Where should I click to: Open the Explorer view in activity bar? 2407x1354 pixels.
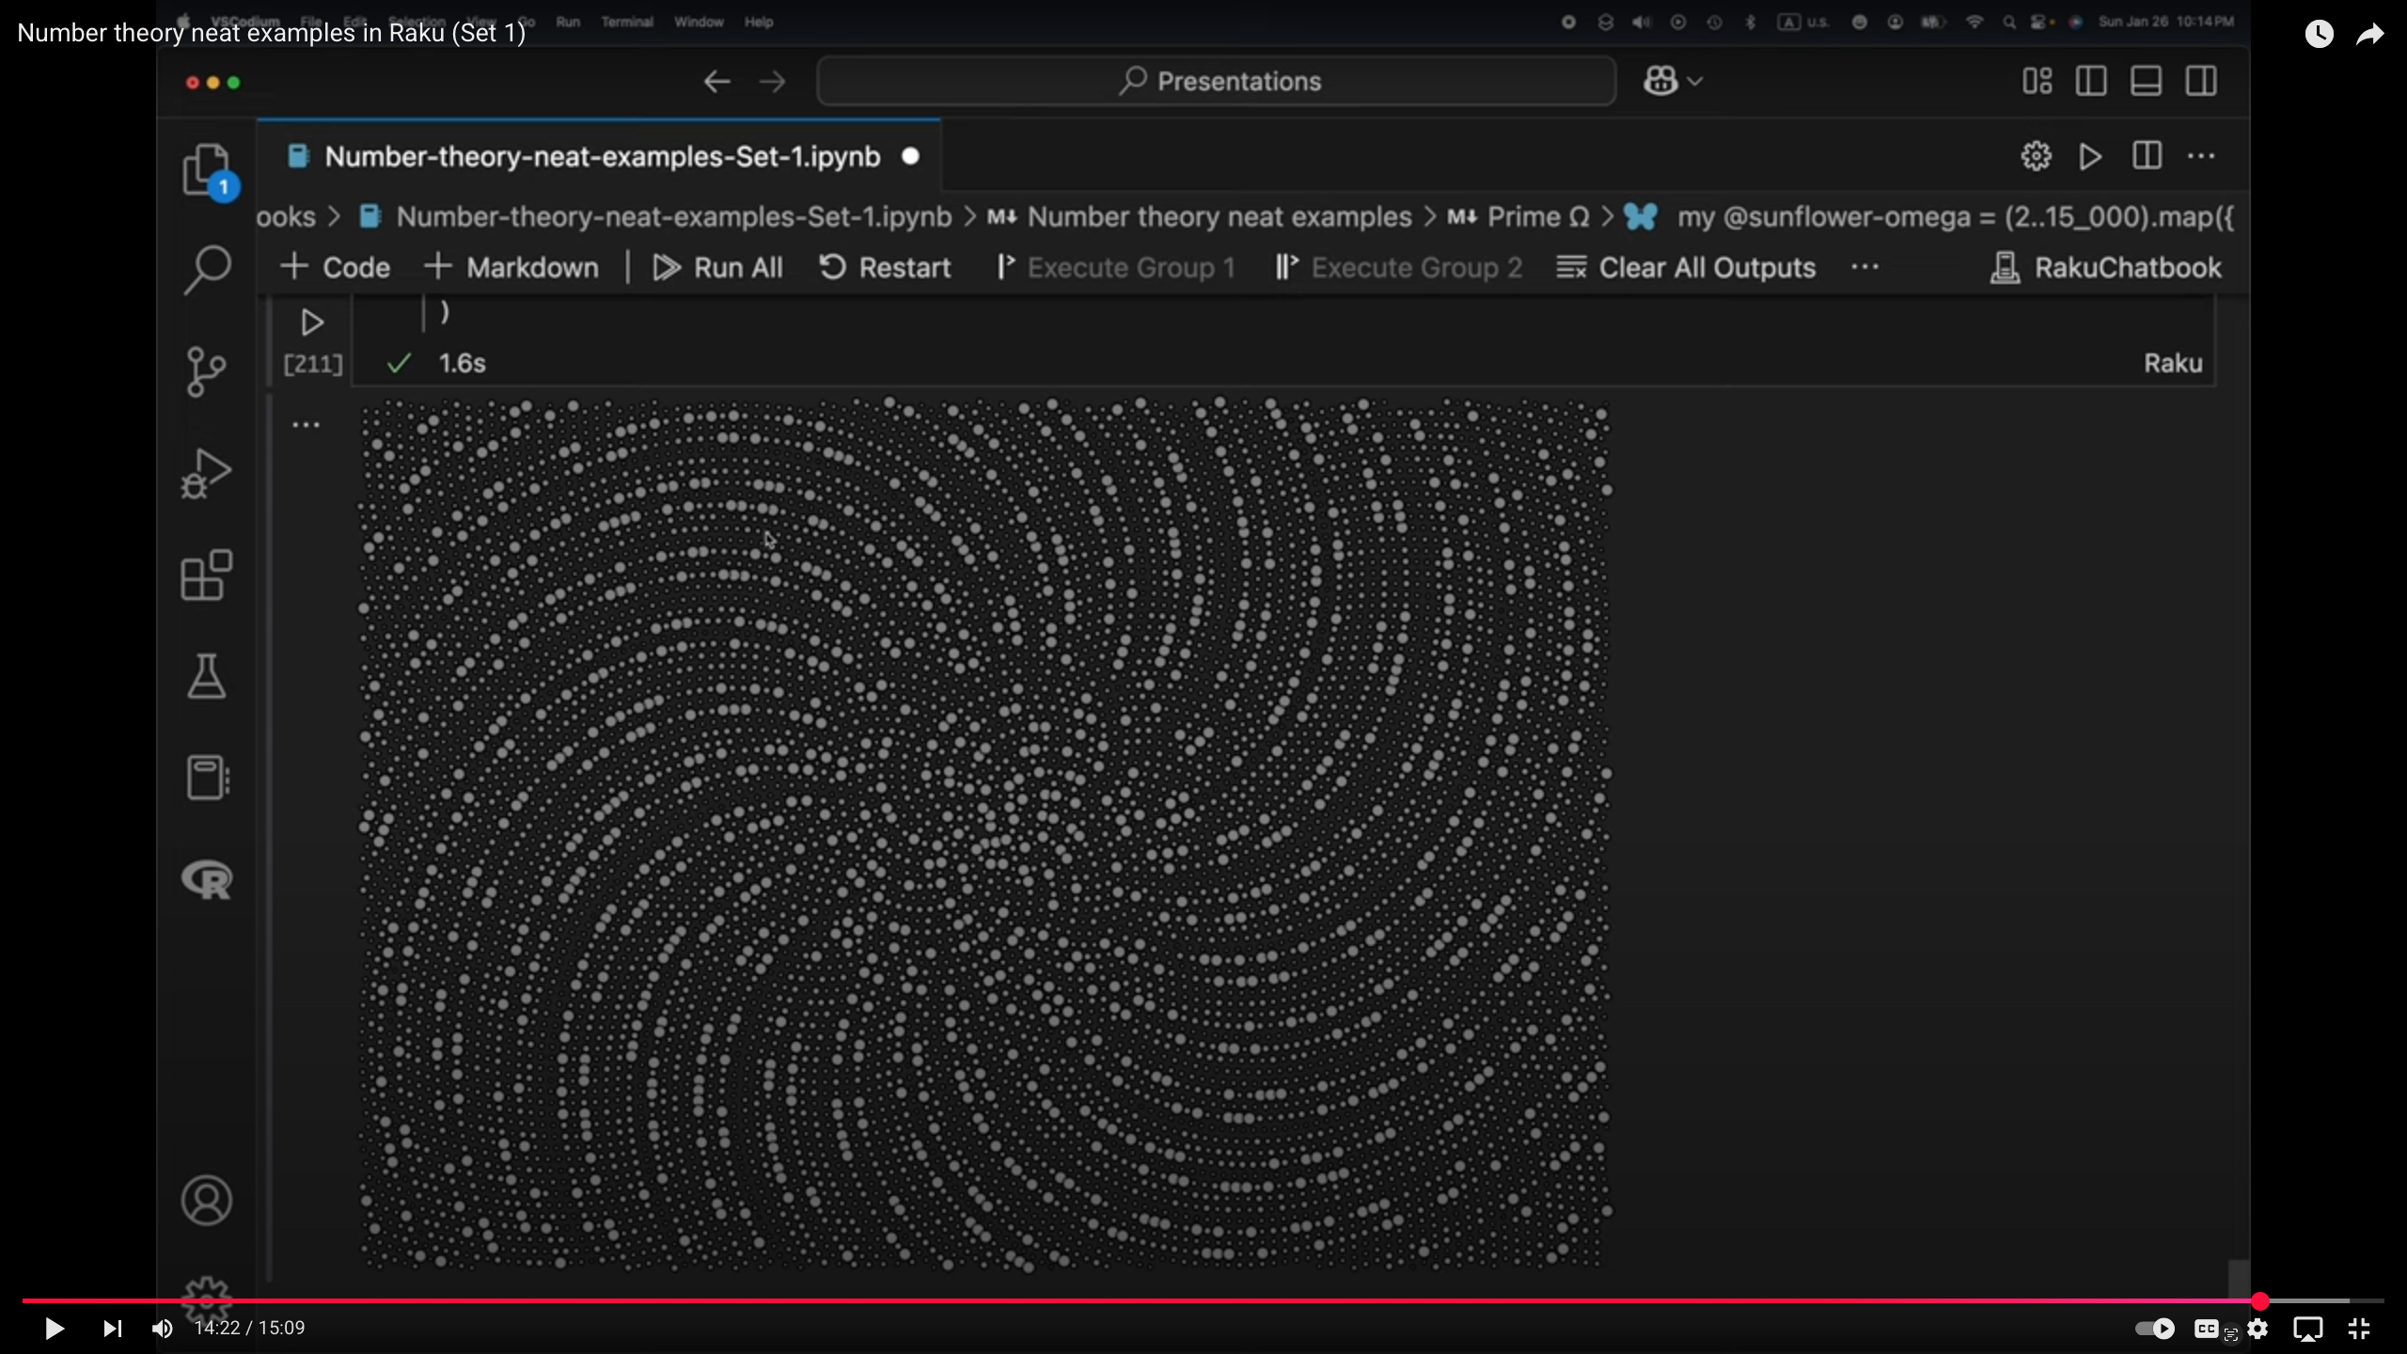click(207, 171)
